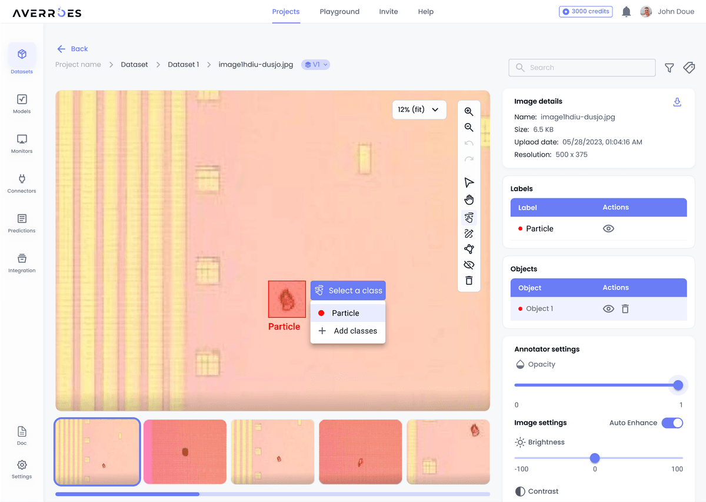This screenshot has height=502, width=706.
Task: Hide Object 1 using its eye icon
Action: [x=608, y=308]
